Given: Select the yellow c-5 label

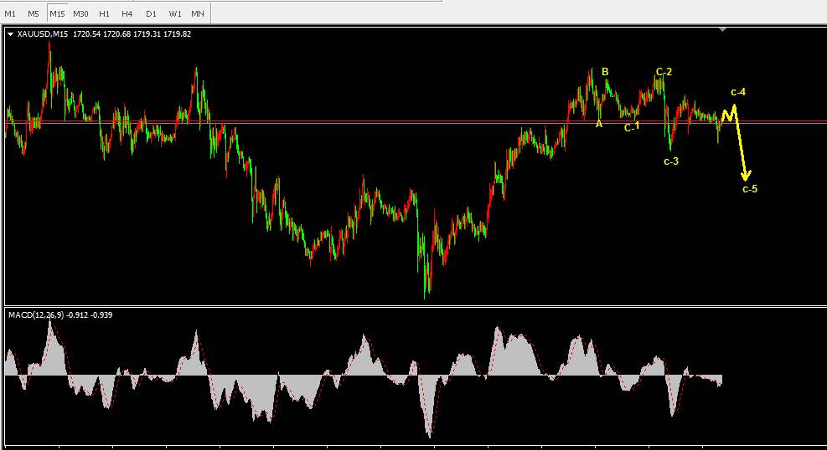Looking at the screenshot, I should [x=750, y=189].
